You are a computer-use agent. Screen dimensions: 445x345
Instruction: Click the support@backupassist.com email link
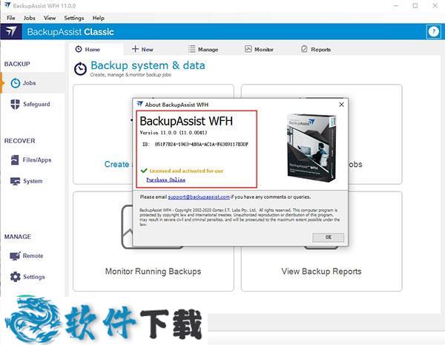pos(199,197)
